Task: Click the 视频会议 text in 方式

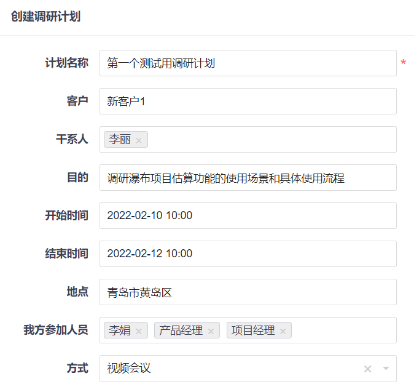Action: [x=129, y=369]
